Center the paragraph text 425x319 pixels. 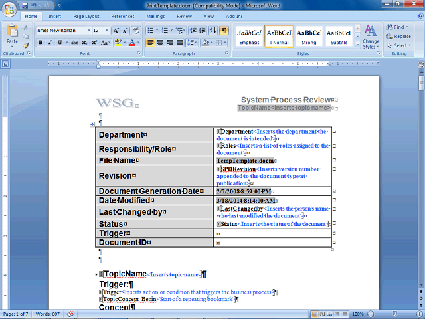coord(160,43)
